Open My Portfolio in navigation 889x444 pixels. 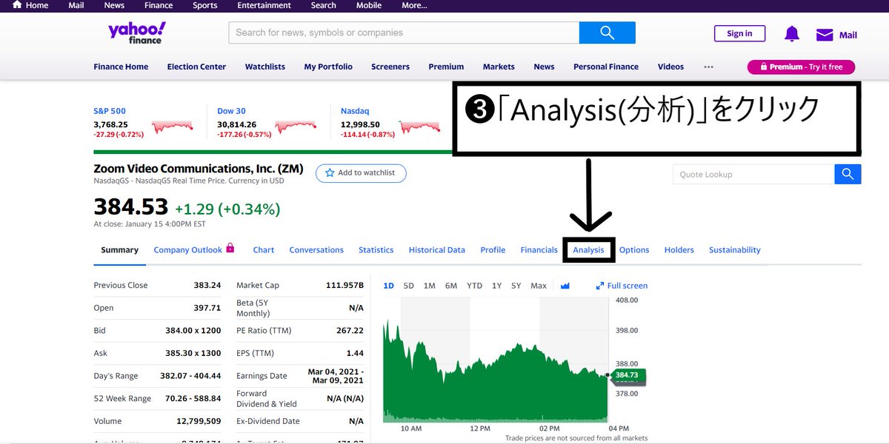coord(328,67)
